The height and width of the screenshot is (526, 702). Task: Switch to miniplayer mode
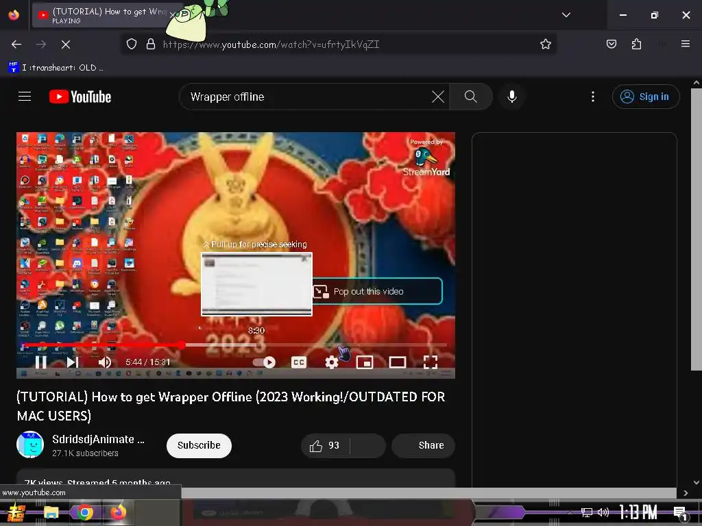[x=365, y=362]
